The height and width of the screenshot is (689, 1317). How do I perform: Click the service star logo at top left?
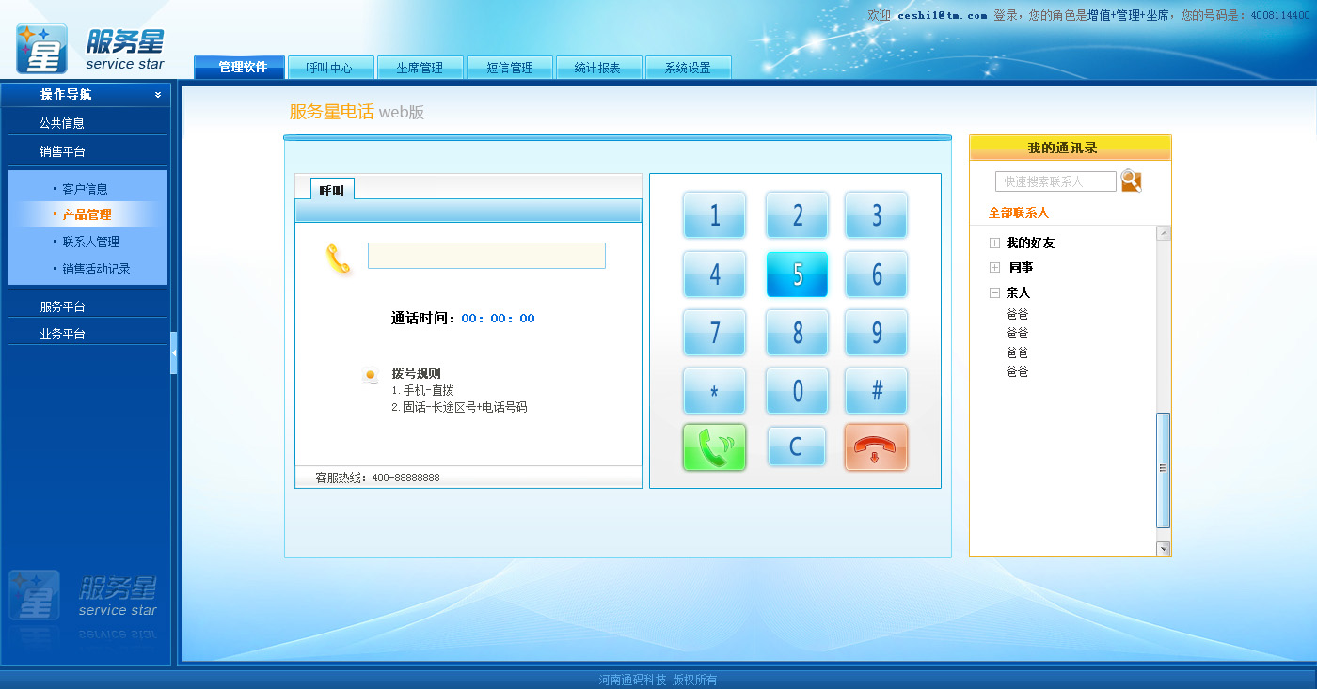pos(90,49)
